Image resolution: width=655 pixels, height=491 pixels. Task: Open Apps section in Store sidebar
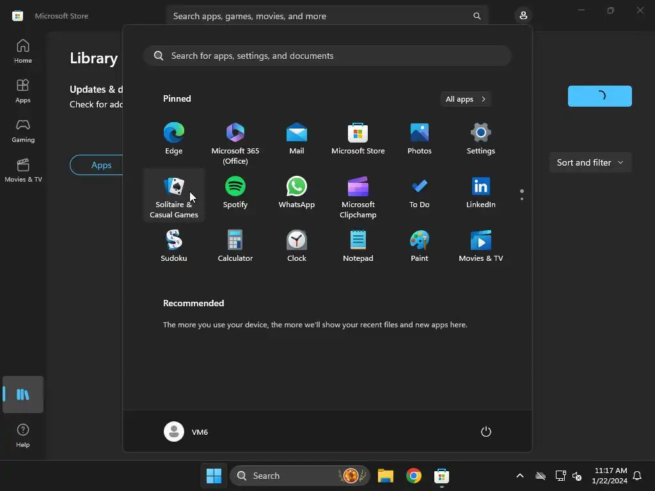(23, 91)
